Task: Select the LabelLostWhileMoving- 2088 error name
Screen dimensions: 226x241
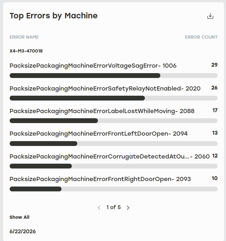Action: (x=102, y=111)
